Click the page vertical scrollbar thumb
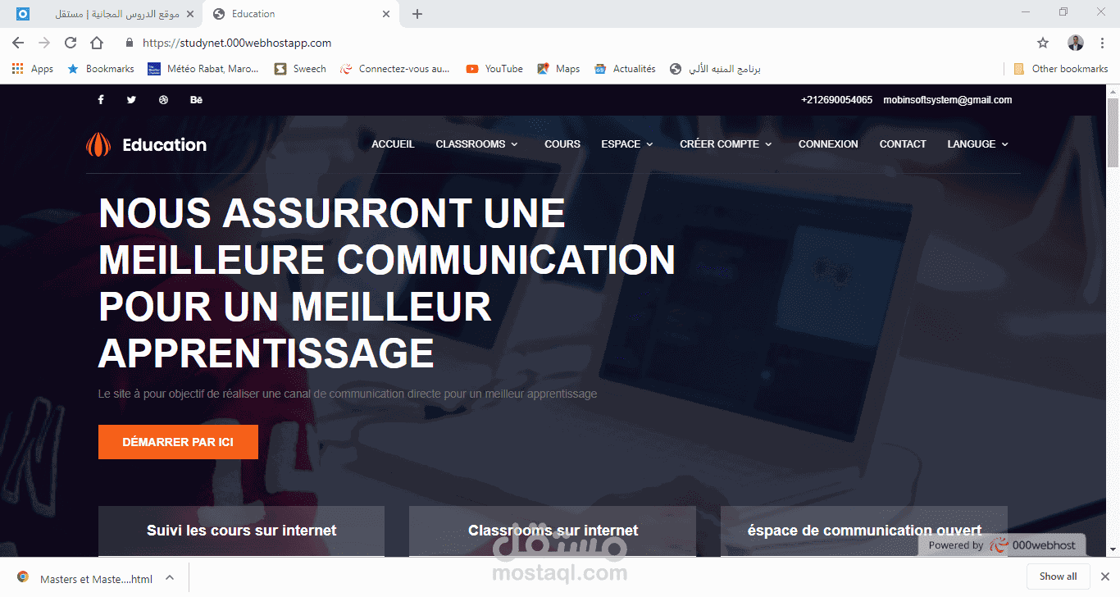The height and width of the screenshot is (597, 1120). [1113, 131]
